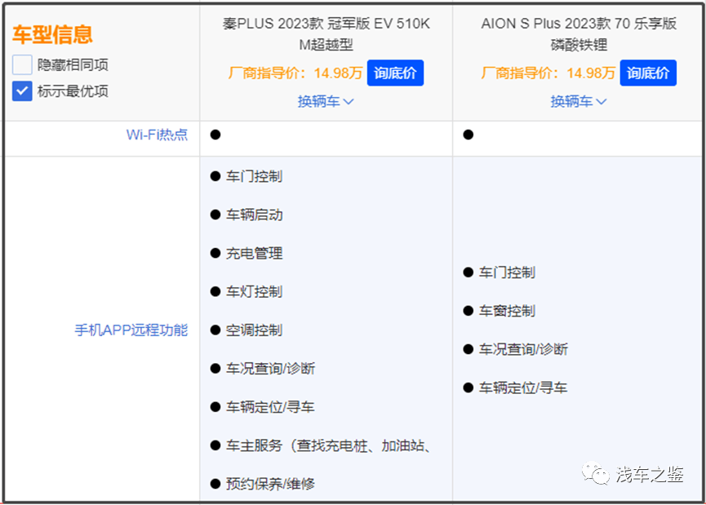Select 空调控制 feature text

(255, 330)
